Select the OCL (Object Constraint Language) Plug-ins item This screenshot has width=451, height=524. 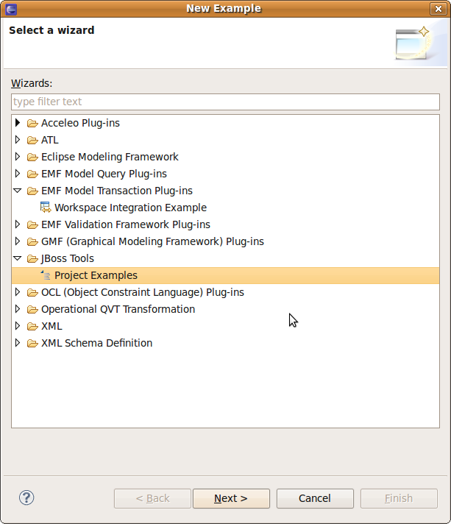pos(143,292)
